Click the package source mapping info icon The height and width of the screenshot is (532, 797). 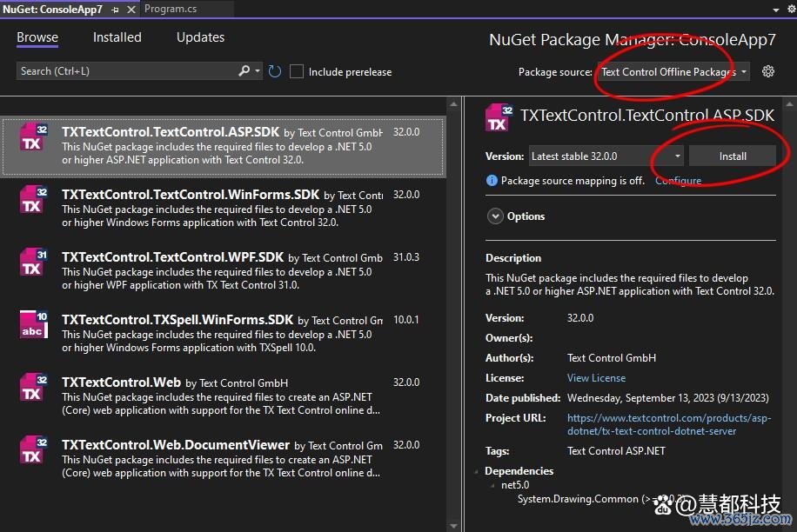[492, 180]
